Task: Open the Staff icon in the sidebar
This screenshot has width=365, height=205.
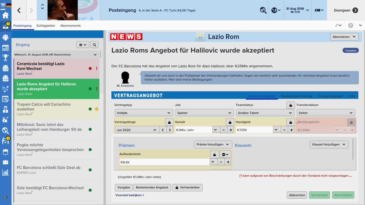Action: pos(5,109)
